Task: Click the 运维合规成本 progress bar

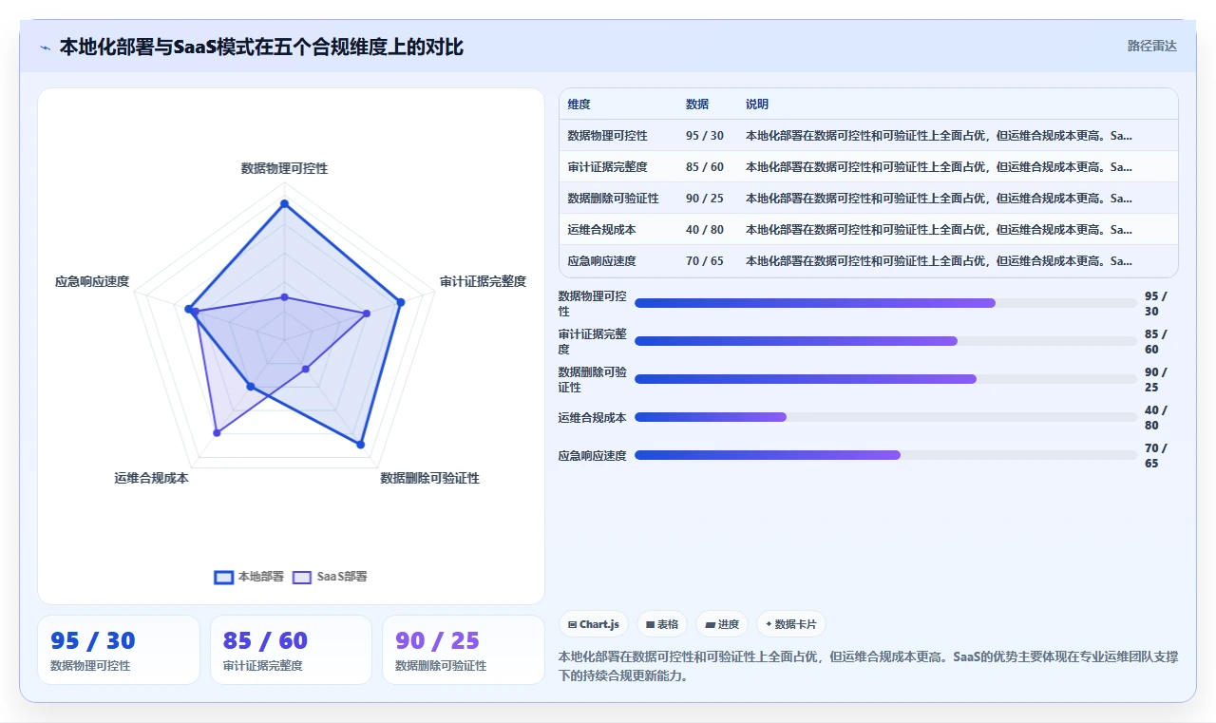Action: tap(885, 417)
